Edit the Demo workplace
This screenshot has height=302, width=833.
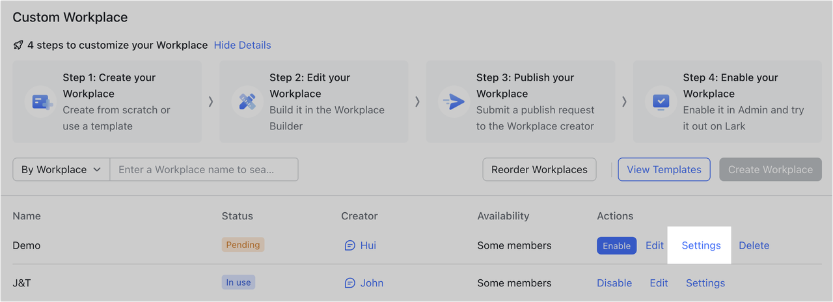point(655,245)
